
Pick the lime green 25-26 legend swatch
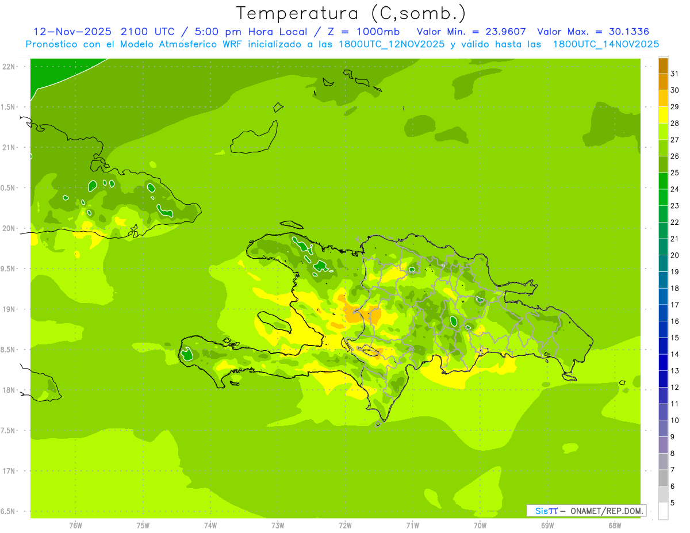point(663,148)
